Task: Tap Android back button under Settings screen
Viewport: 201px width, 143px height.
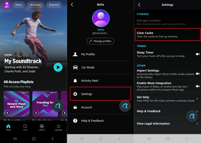Action: (187, 139)
